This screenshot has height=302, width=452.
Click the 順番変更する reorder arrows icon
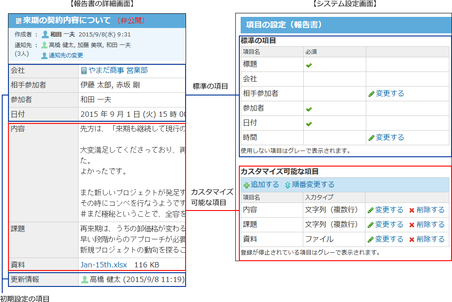[288, 185]
